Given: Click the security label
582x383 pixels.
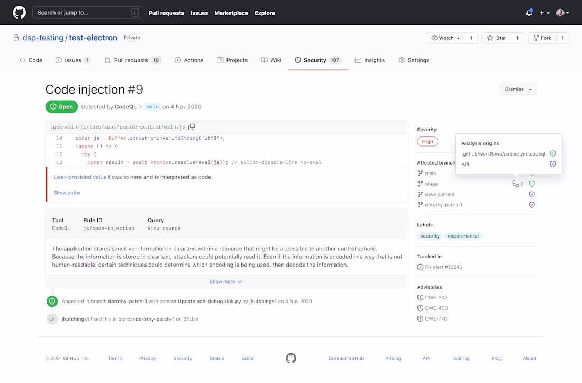Looking at the screenshot, I should point(430,236).
